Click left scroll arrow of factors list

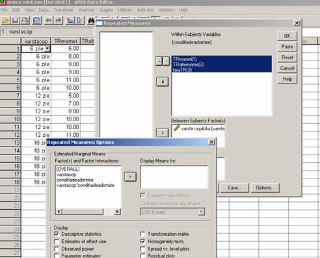tap(59, 211)
